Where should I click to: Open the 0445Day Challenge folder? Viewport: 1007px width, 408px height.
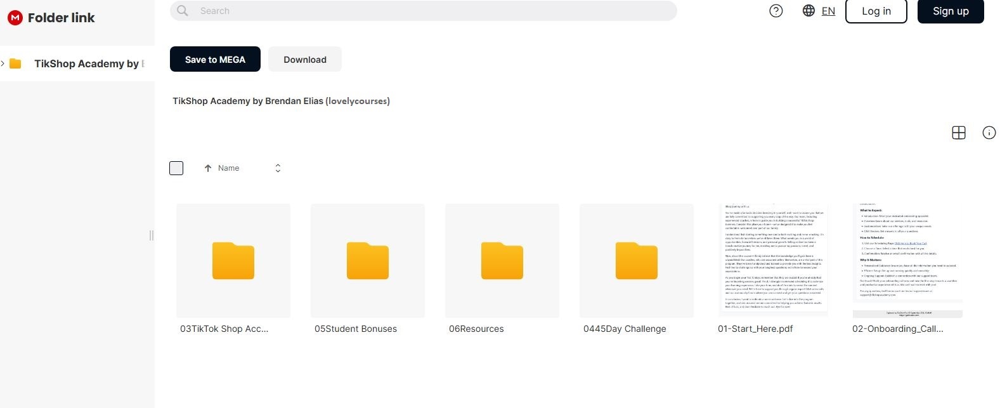(637, 261)
